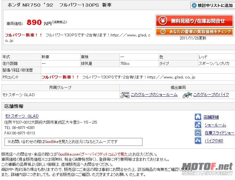235x180 pixels.
Task: Click the showroom icon in shop info
Action: [198, 125]
